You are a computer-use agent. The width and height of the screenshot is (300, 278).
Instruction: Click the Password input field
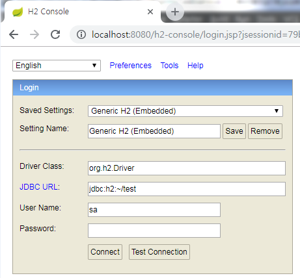(154, 231)
